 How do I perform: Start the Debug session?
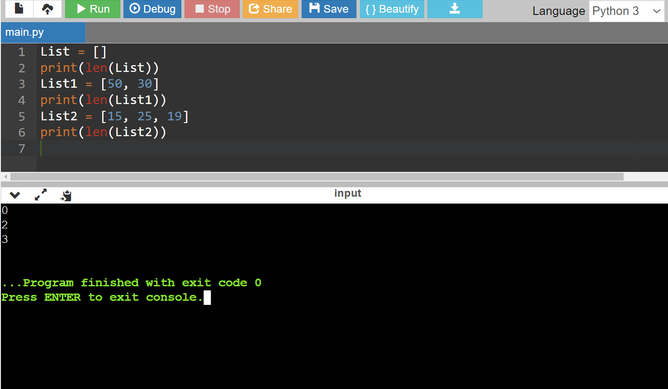pos(152,9)
